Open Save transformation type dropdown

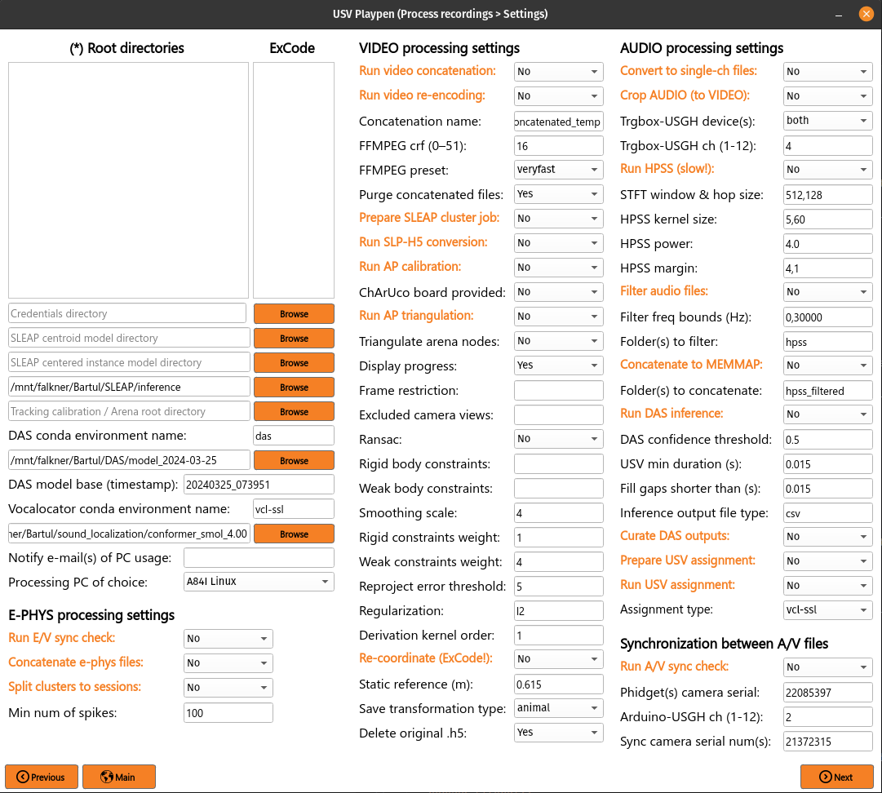(558, 708)
